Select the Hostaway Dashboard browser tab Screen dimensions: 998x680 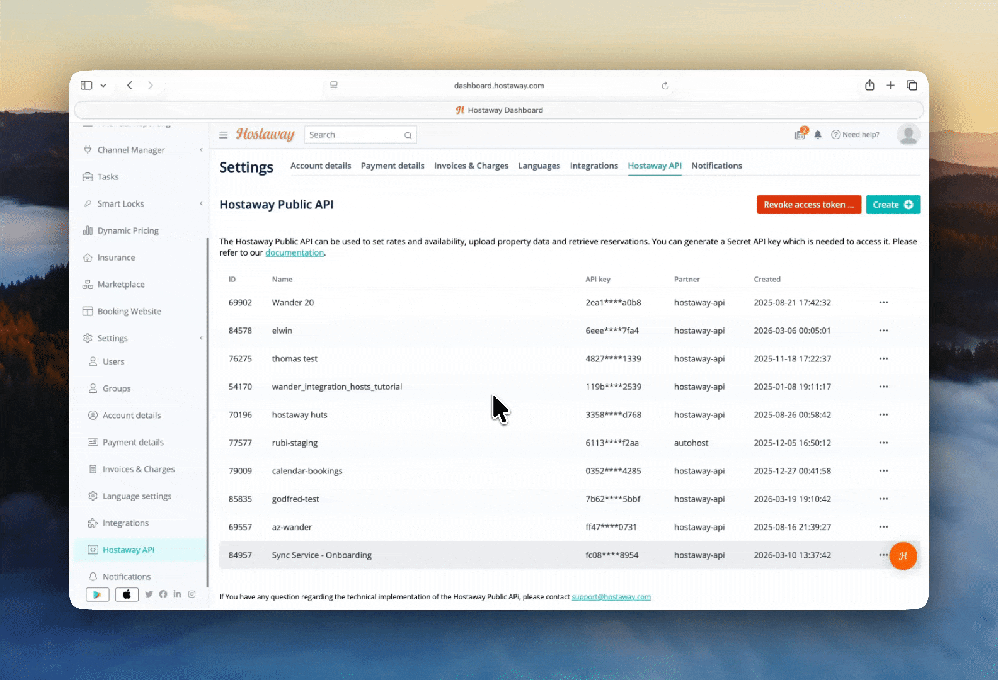tap(499, 110)
